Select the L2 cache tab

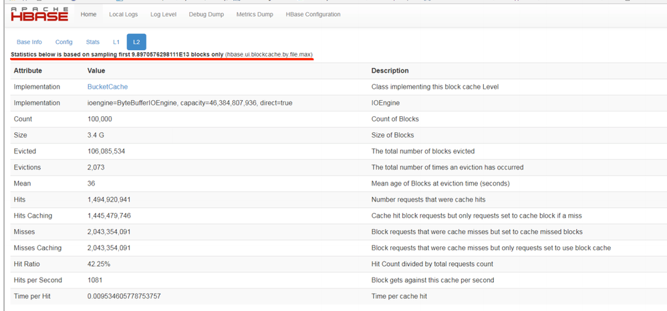coord(136,42)
